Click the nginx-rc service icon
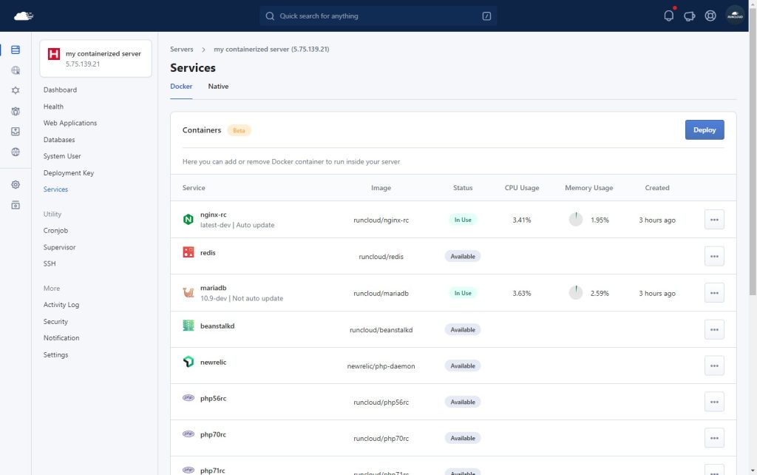 click(189, 220)
